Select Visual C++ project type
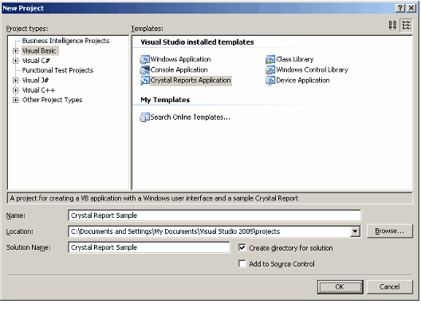This screenshot has width=421, height=312. 38,90
